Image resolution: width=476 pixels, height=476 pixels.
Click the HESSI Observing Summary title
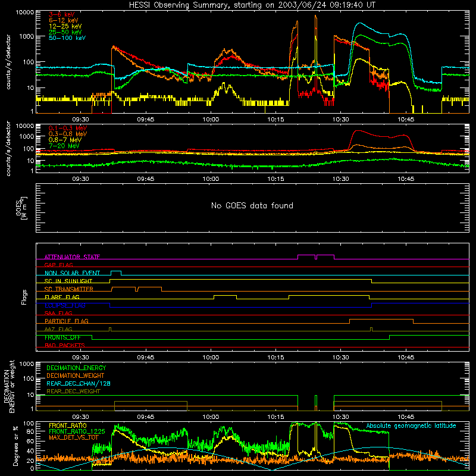coord(252,5)
